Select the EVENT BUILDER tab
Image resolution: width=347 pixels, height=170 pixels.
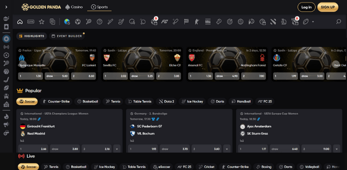tap(67, 36)
